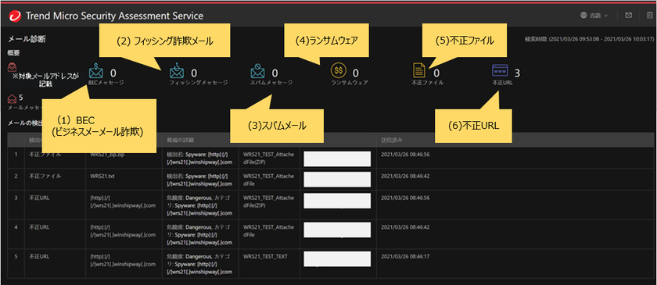657x285 pixels.
Task: Click row 5's 不正URL type cell
Action: [x=39, y=256]
